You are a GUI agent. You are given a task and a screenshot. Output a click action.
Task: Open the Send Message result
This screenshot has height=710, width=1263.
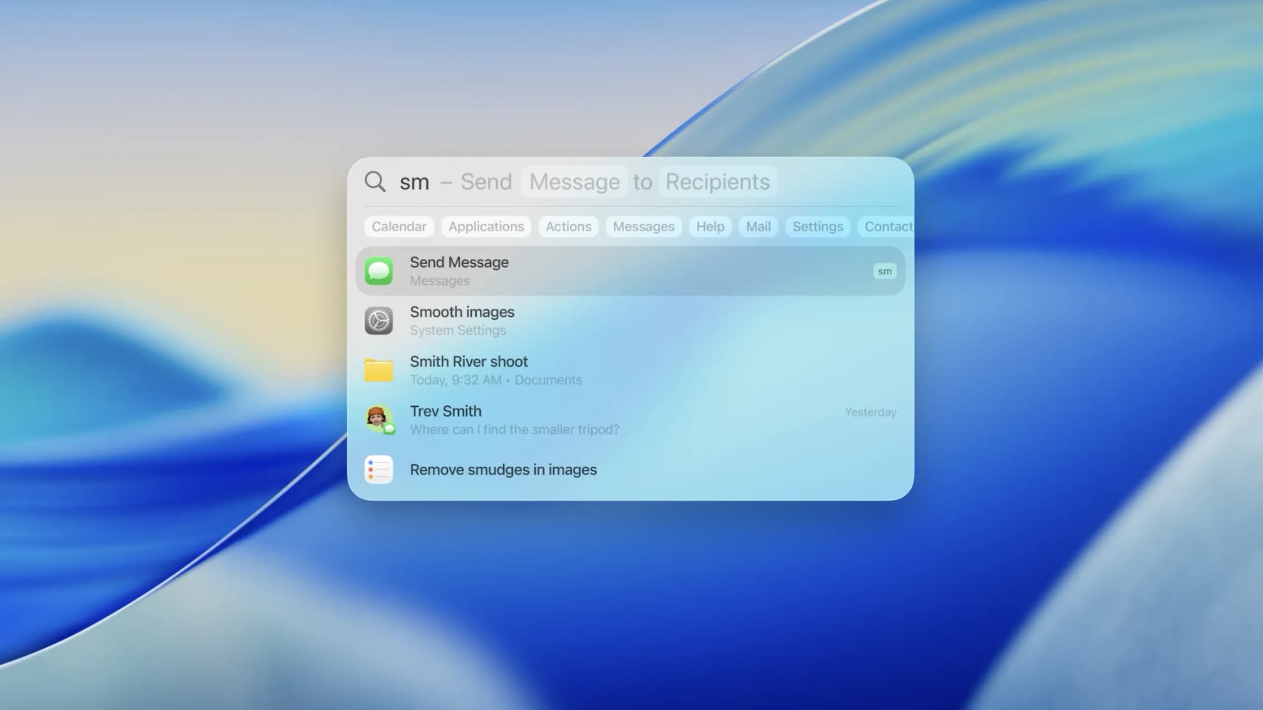coord(555,271)
